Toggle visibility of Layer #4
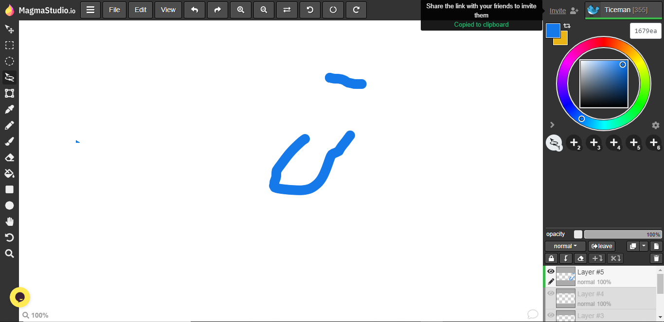 pyautogui.click(x=551, y=293)
